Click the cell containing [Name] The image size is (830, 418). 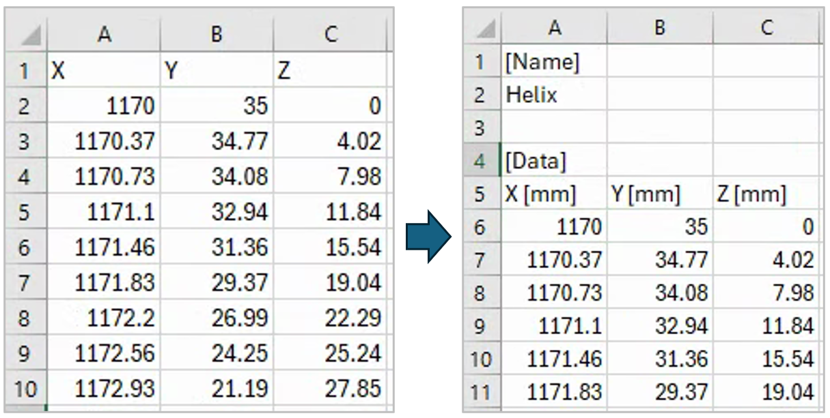tap(554, 62)
